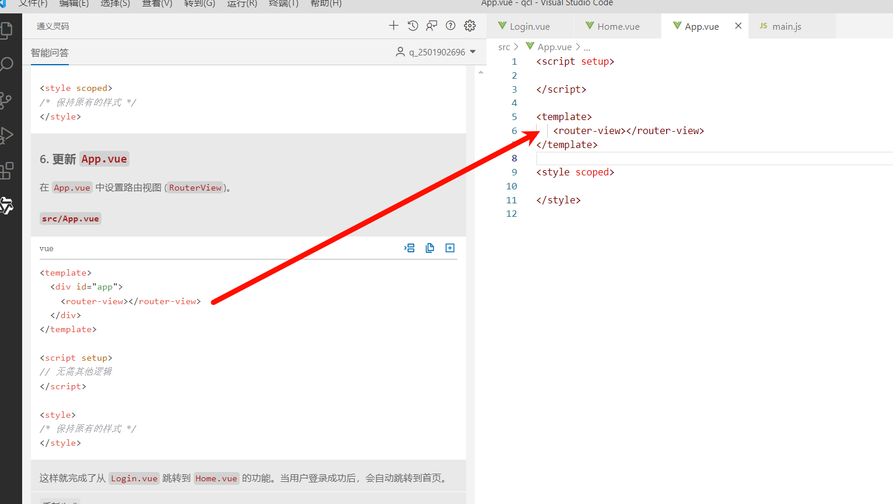Screen dimensions: 893x504
Task: Copy the vue code block
Action: (430, 248)
